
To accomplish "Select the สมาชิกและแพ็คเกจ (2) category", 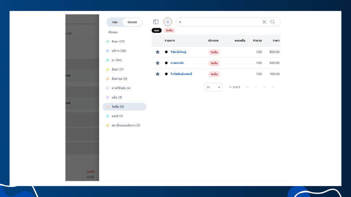I will tap(124, 125).
